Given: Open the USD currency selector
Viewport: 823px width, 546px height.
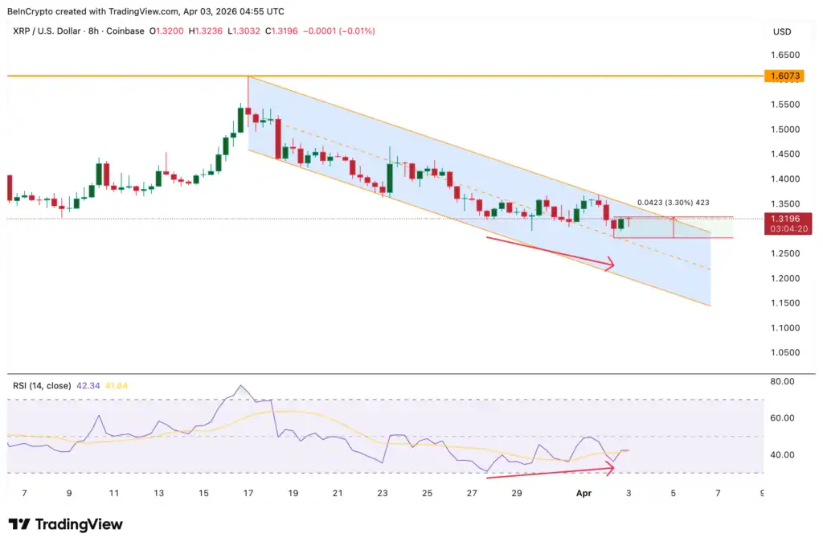Looking at the screenshot, I should [782, 31].
